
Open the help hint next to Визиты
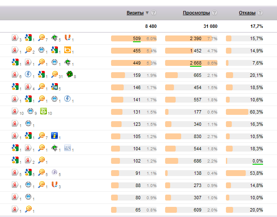coord(154,13)
